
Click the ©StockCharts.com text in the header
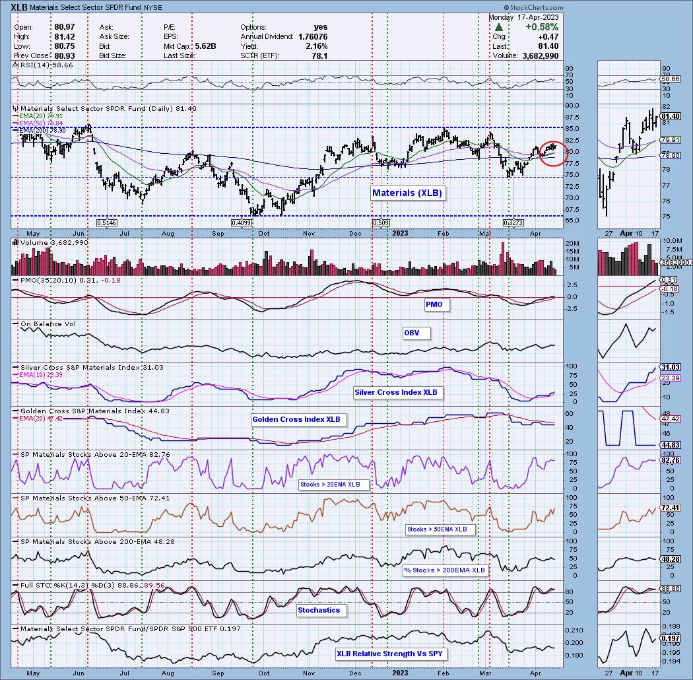pos(533,7)
